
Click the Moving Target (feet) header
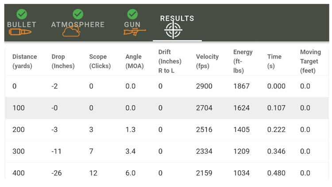311,61
